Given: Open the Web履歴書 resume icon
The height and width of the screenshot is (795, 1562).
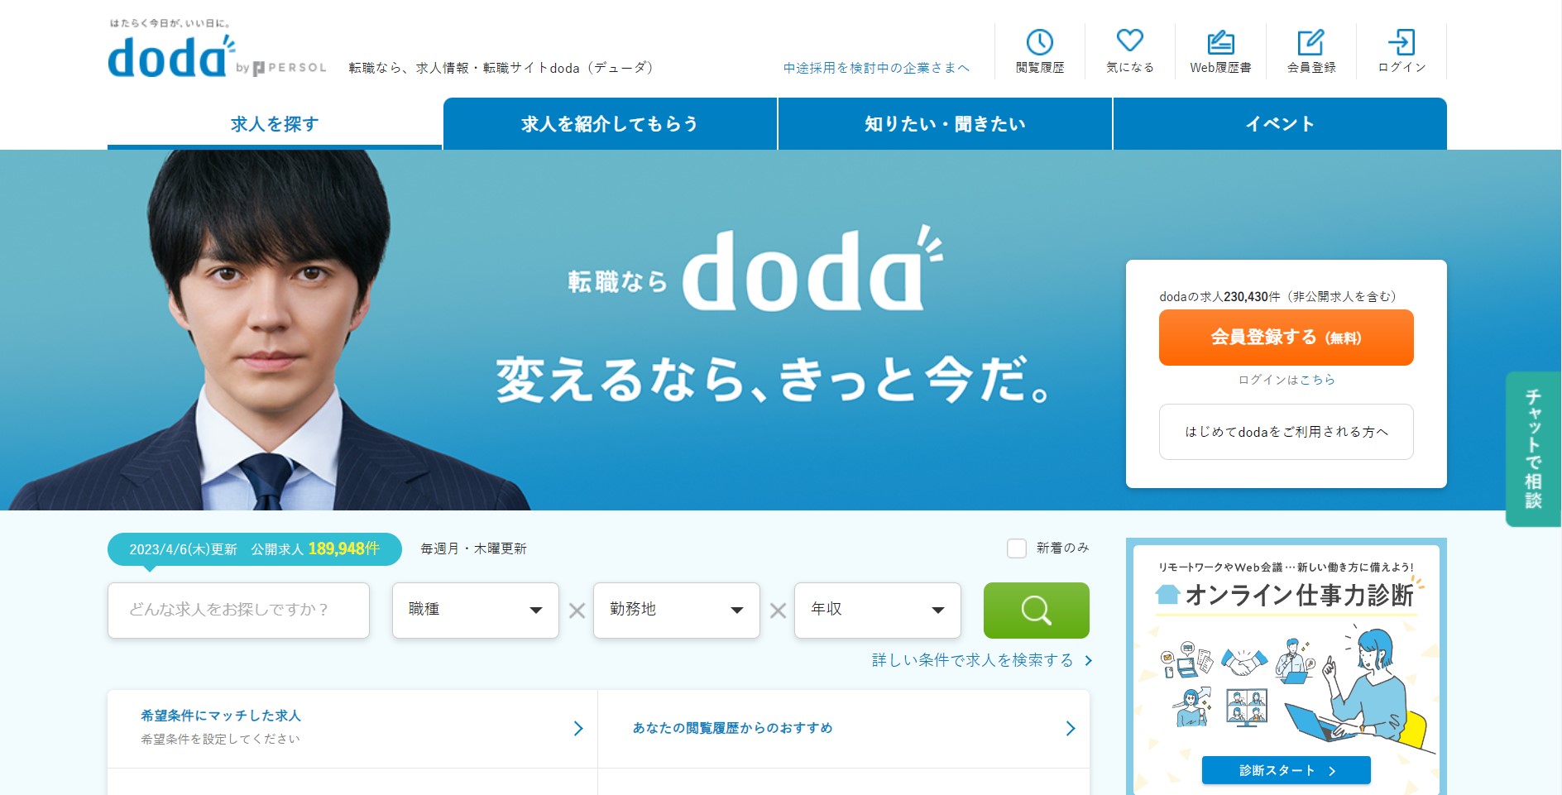Looking at the screenshot, I should pos(1219,50).
